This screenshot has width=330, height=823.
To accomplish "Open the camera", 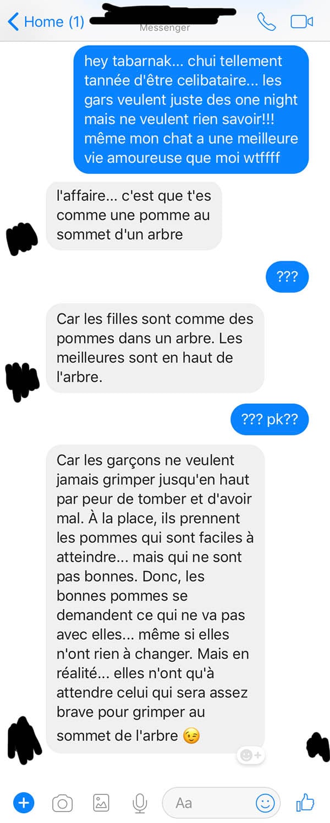I will (62, 803).
